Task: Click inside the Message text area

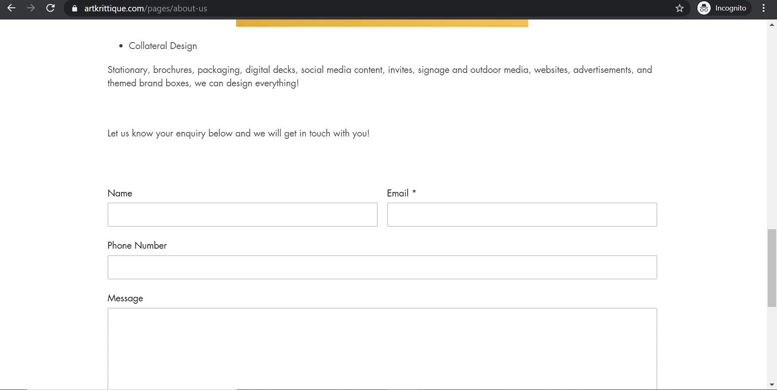Action: 382,349
